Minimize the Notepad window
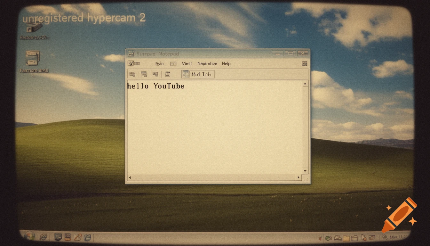This screenshot has width=430, height=246. coord(277,53)
